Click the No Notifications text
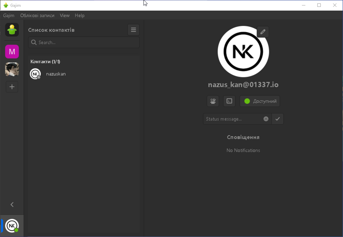This screenshot has height=237, width=343. [x=243, y=150]
